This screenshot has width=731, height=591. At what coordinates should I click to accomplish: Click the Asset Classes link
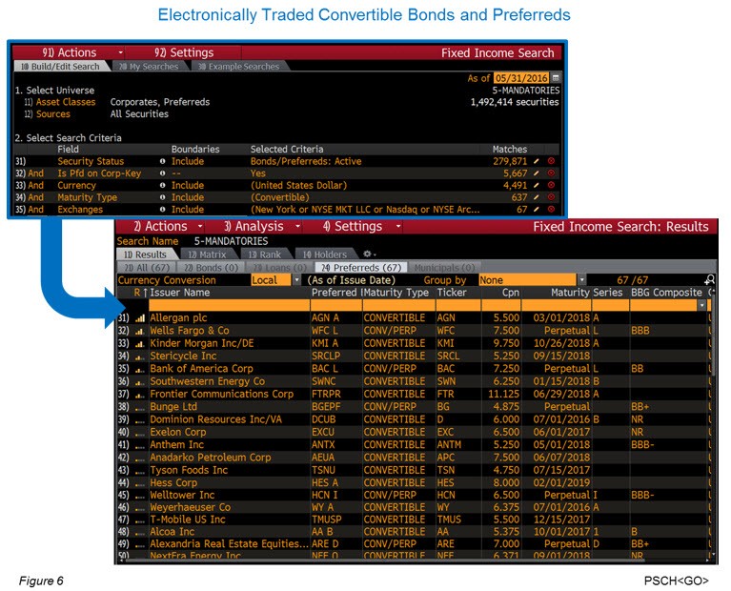[65, 102]
